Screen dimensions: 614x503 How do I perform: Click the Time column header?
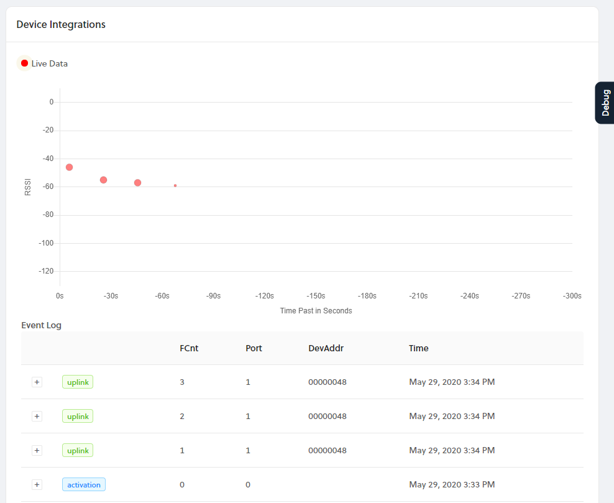tap(418, 348)
